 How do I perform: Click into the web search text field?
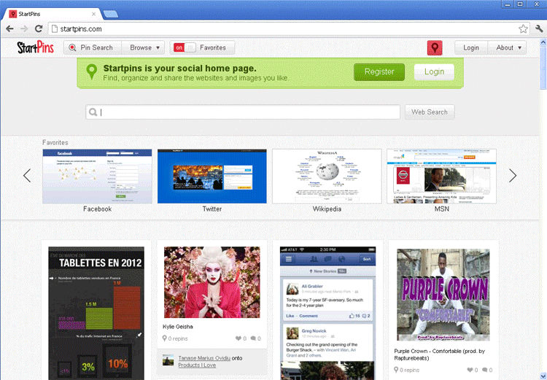click(248, 112)
